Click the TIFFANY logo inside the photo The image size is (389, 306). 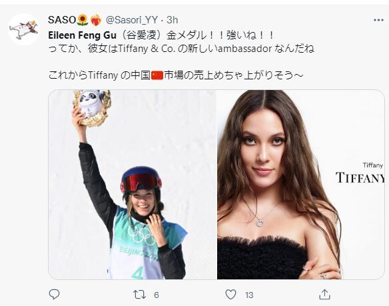point(360,177)
